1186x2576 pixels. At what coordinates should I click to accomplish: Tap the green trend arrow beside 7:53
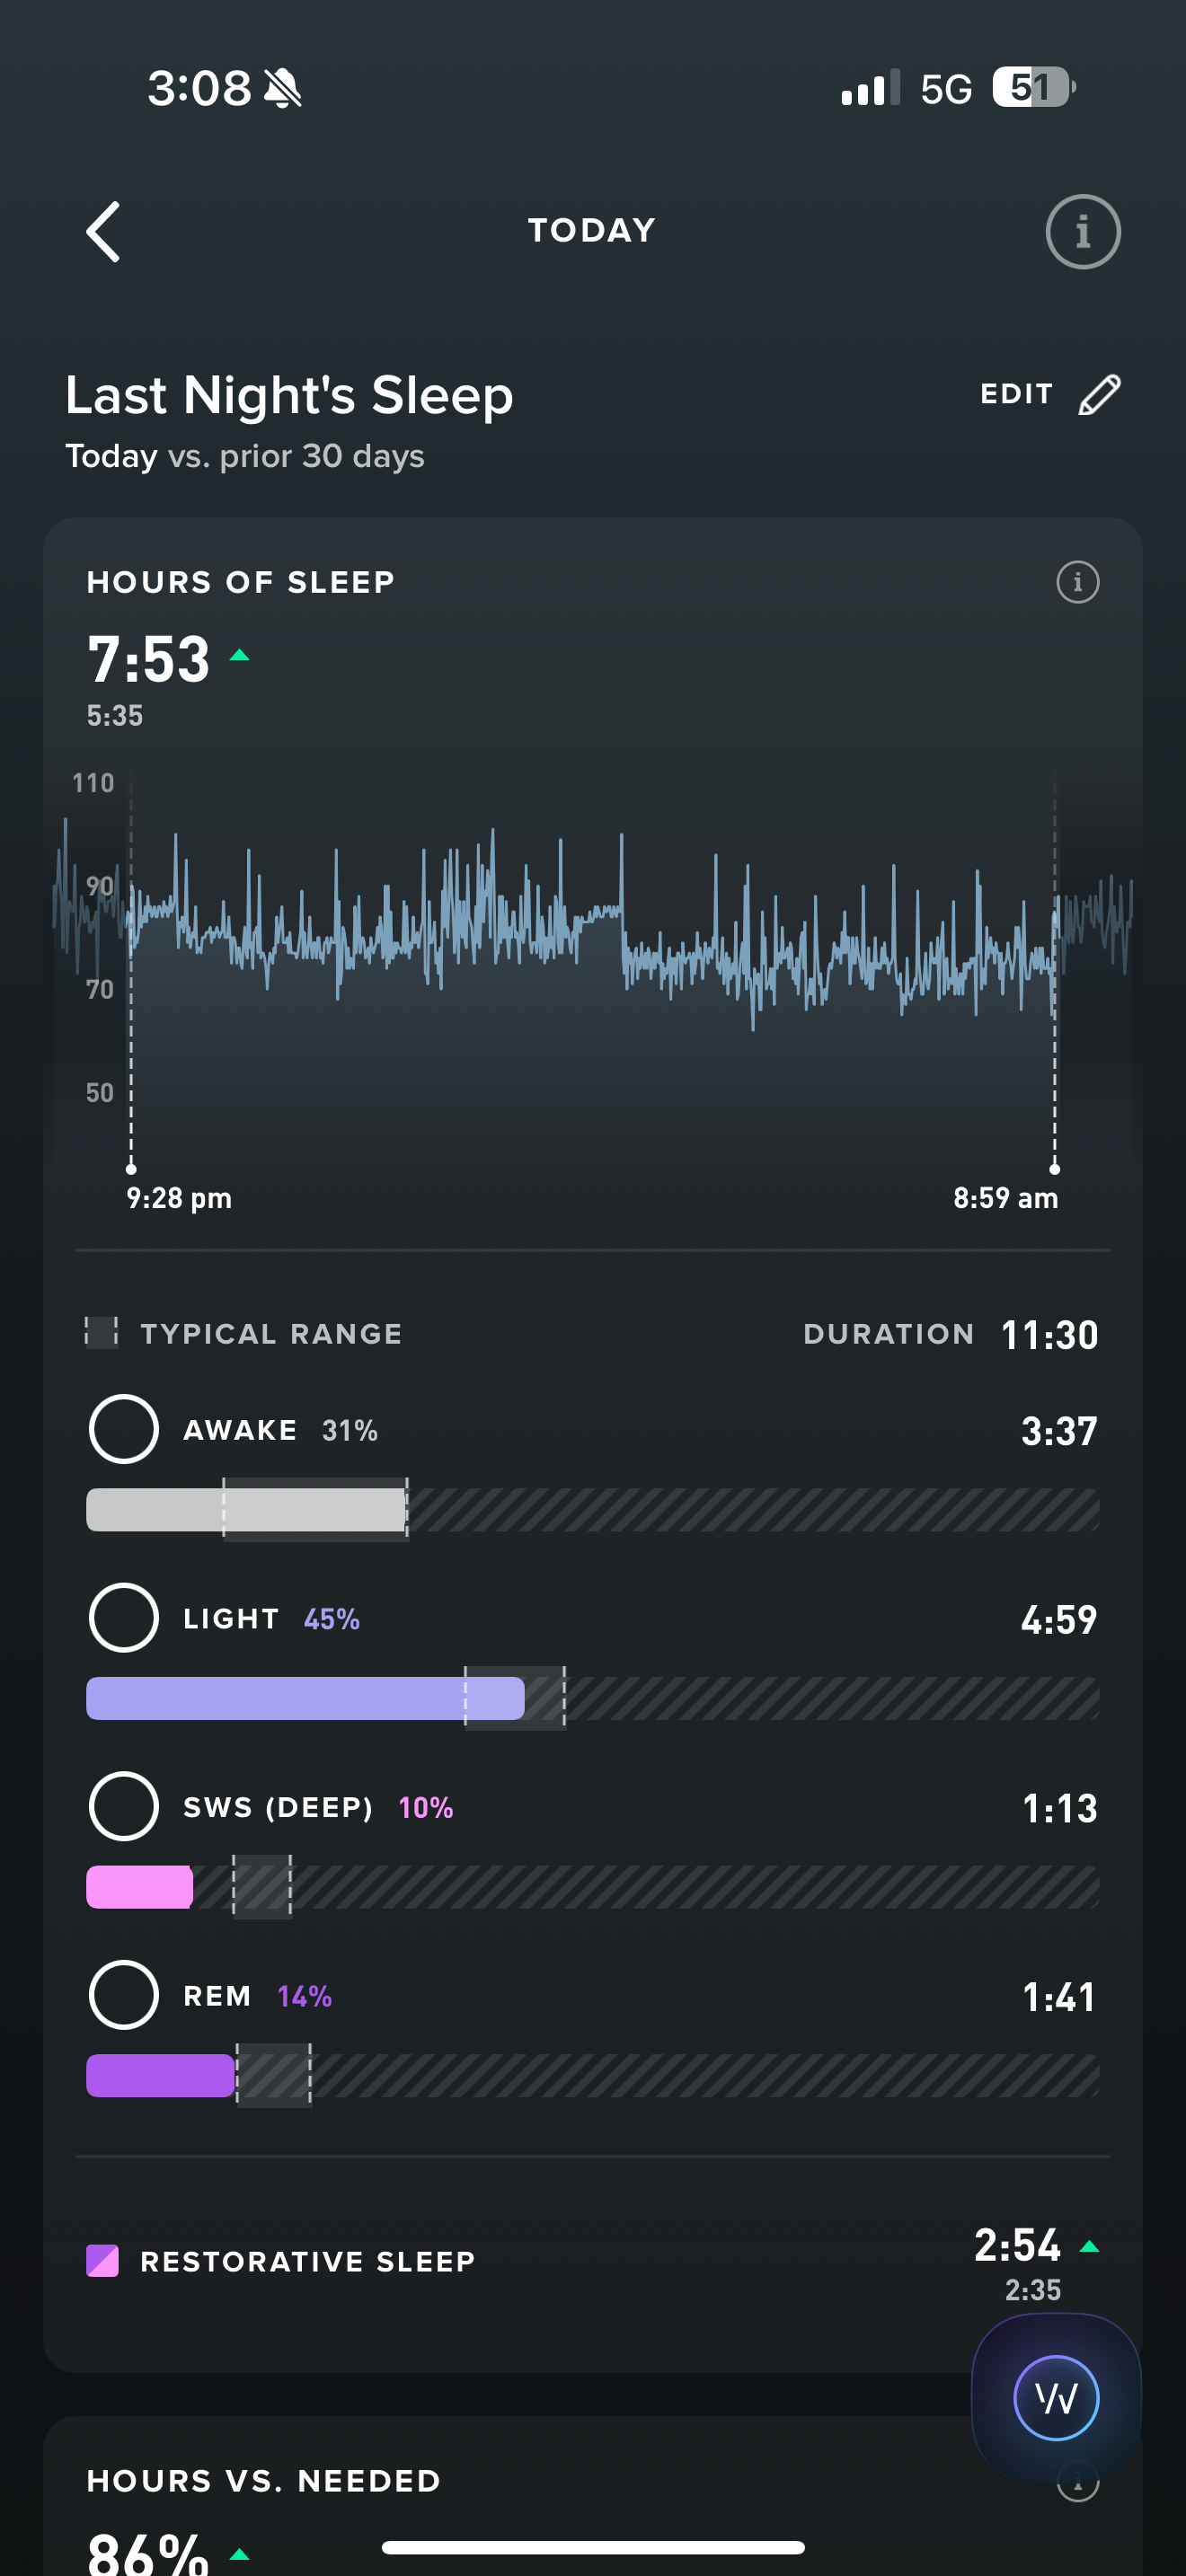pos(239,656)
